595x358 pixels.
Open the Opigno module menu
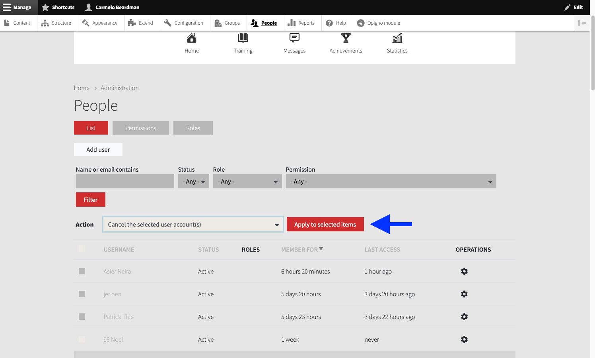point(379,23)
